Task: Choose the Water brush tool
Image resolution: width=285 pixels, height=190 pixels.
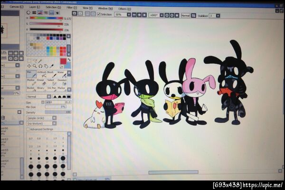Action: click(x=62, y=74)
